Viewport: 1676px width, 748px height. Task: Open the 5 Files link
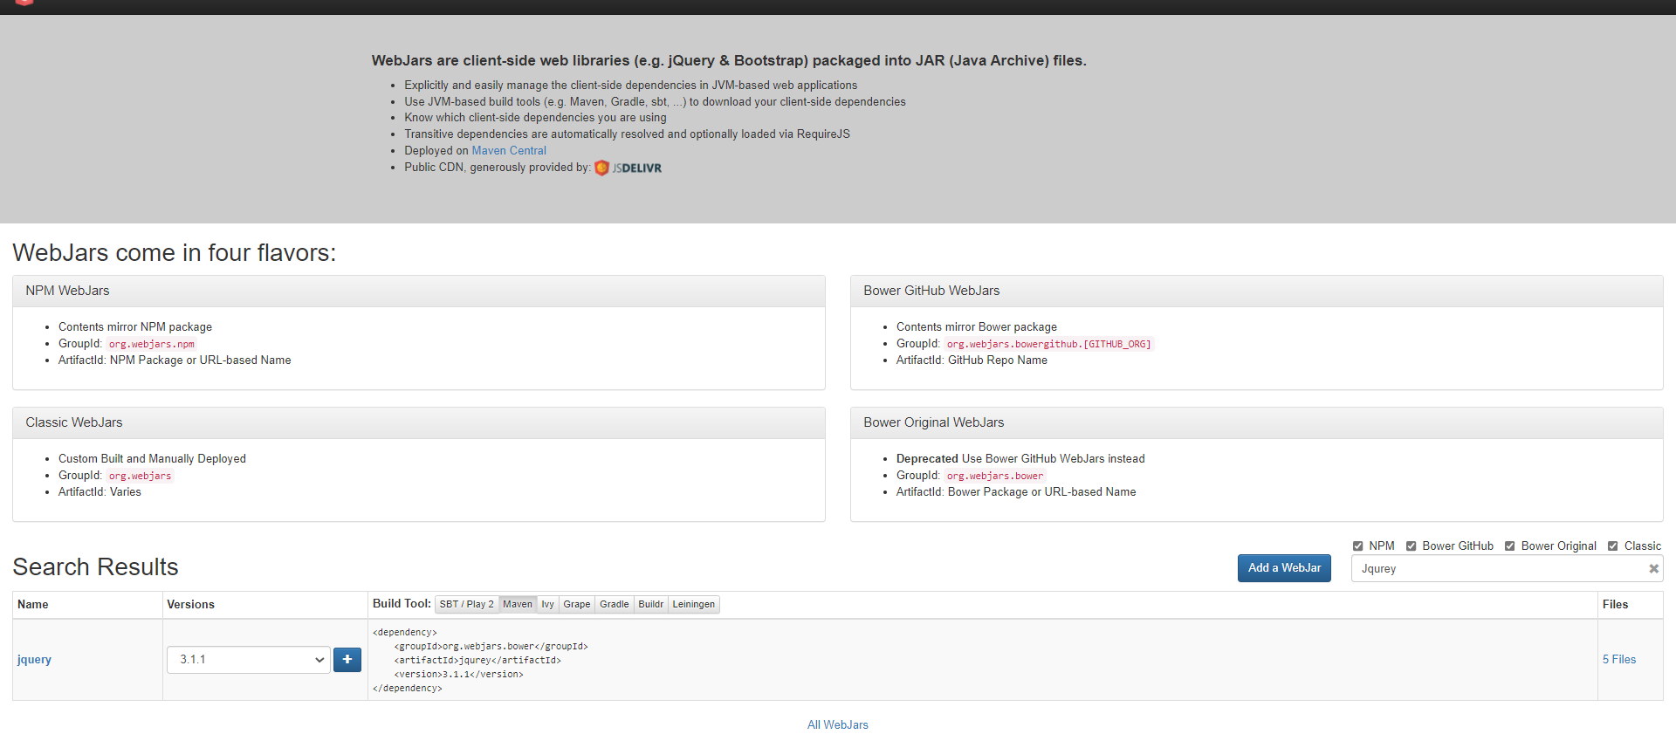[1619, 660]
